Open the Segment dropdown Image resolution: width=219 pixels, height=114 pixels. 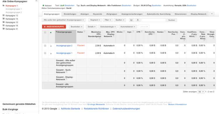click(x=95, y=20)
